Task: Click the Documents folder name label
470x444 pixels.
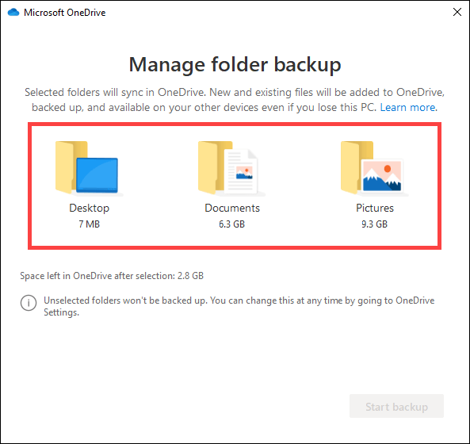Action: pos(232,208)
